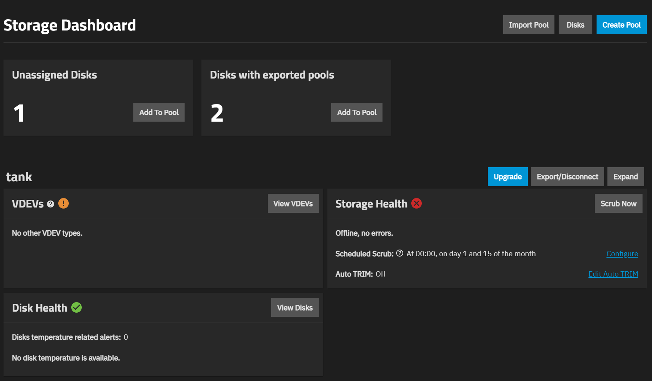652x381 pixels.
Task: Open the Edit Auto TRIM link
Action: 613,274
